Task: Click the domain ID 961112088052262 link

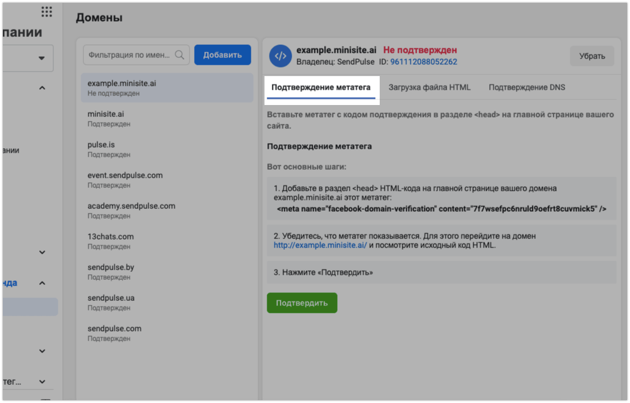Action: [423, 62]
